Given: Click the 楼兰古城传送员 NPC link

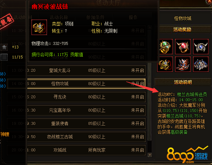Looking at the screenshot, I should [x=192, y=94].
